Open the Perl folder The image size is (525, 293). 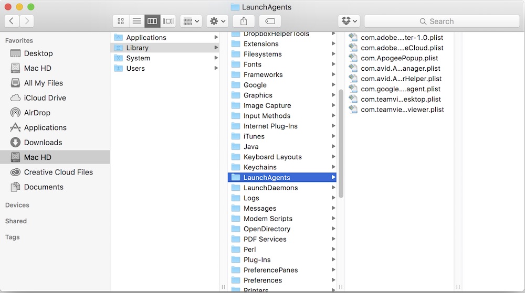[282, 249]
